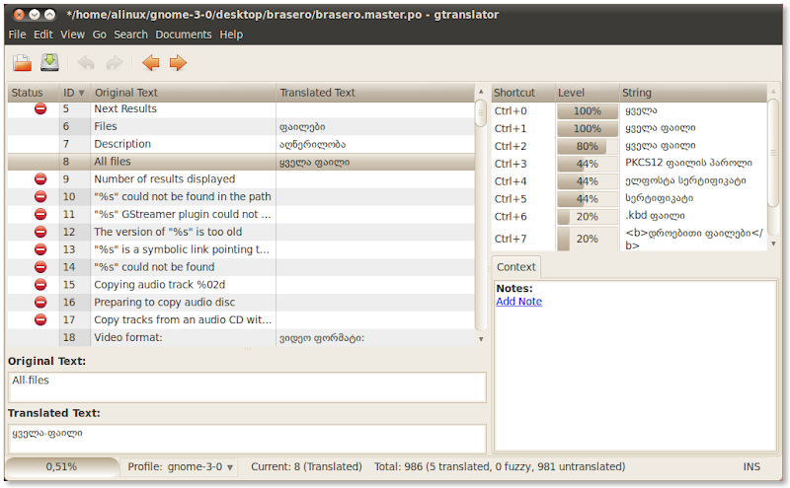Image resolution: width=790 pixels, height=488 pixels.
Task: Click the INS insert mode indicator
Action: coord(751,467)
